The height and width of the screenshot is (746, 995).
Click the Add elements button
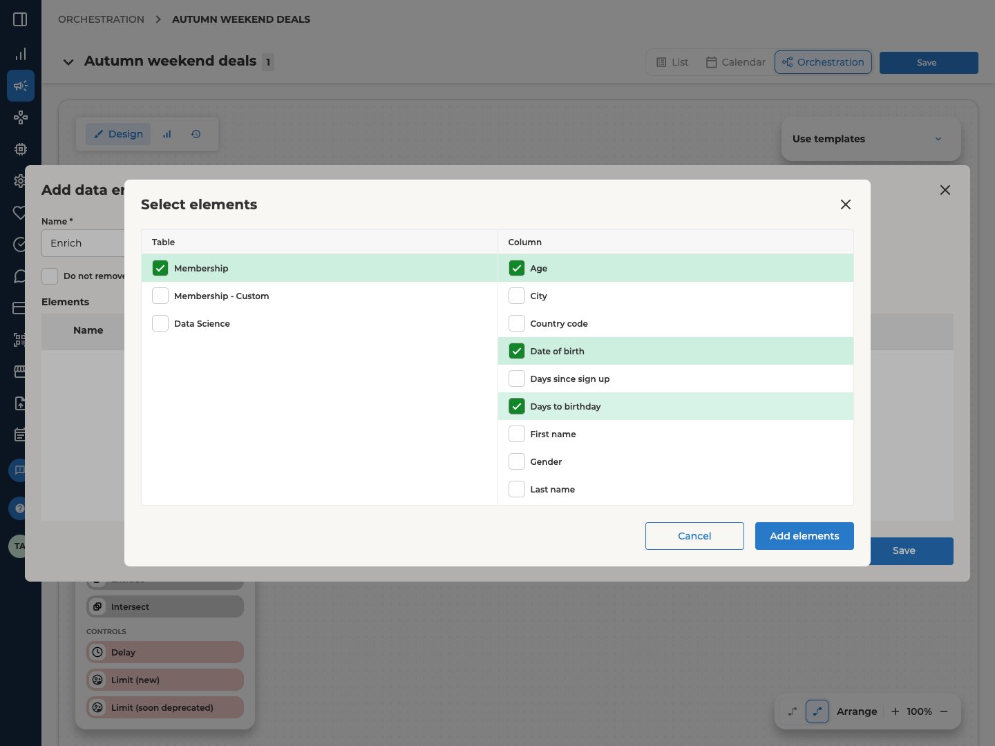(x=804, y=536)
